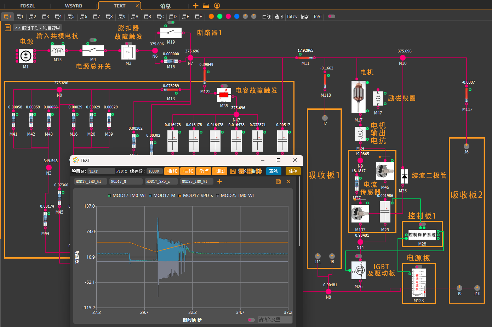Pick the orange color dot in the toolbar
Image resolution: width=492 pixels, height=327 pixels.
click(211, 16)
